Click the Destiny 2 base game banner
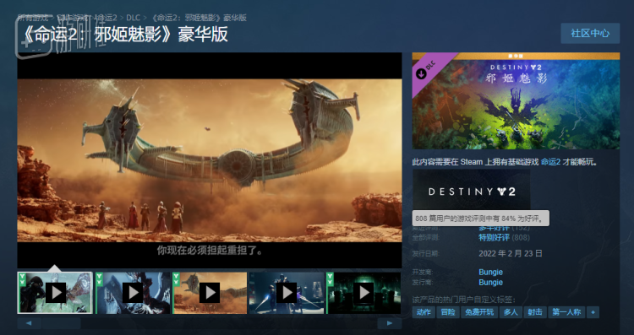 (471, 191)
